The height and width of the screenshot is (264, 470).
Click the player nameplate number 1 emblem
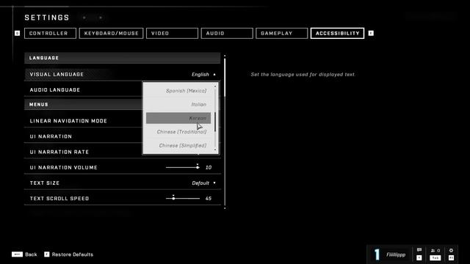(x=377, y=254)
